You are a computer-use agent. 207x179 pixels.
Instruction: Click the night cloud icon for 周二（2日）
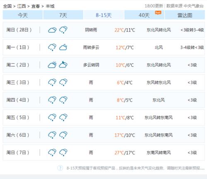pyautogui.click(x=63, y=65)
